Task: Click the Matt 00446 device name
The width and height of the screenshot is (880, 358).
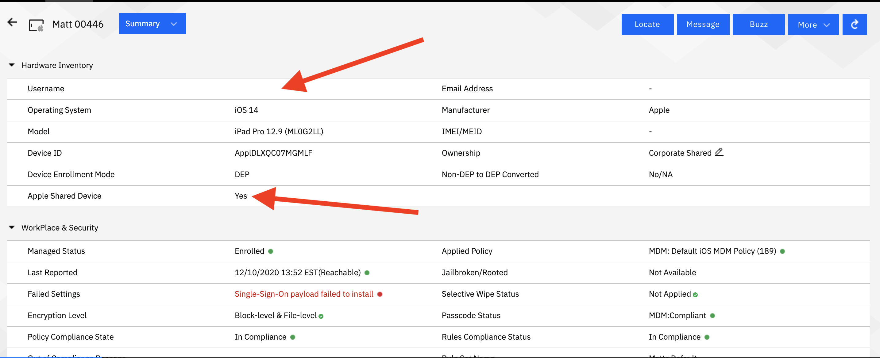Action: [78, 24]
